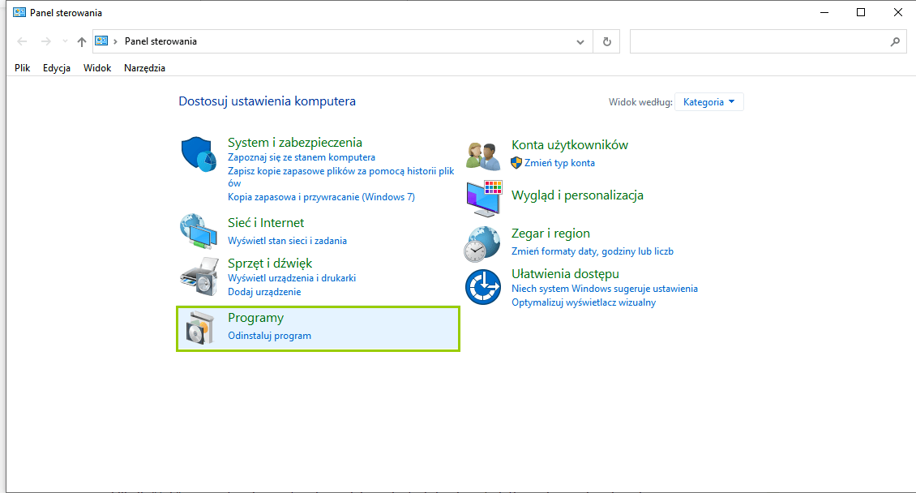Click the search magnifier icon
The width and height of the screenshot is (916, 493).
[x=895, y=41]
